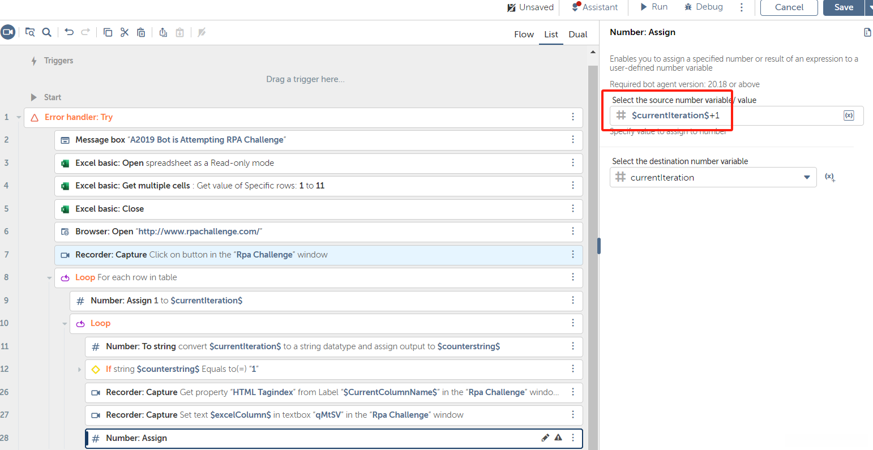
Task: Insert a variable using the (x) icon
Action: [849, 115]
